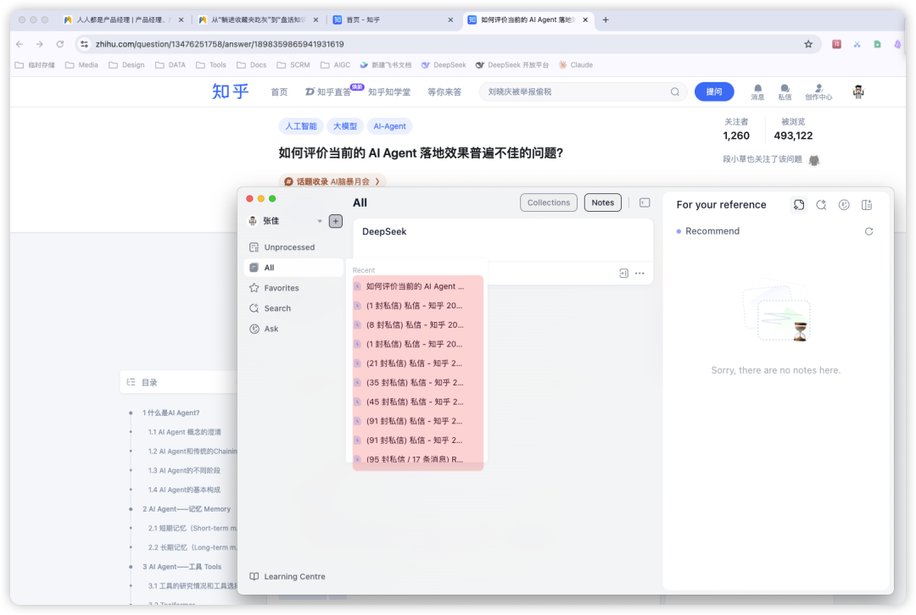
Task: Click the add new (+) button beside 张佳
Action: click(335, 221)
